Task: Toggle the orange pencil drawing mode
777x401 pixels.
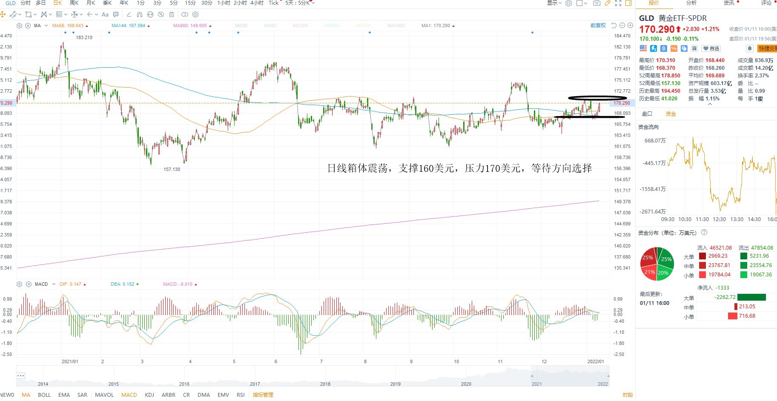Action: click(x=608, y=3)
